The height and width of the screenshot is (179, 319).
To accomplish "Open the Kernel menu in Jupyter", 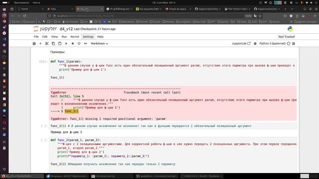I will [75, 37].
